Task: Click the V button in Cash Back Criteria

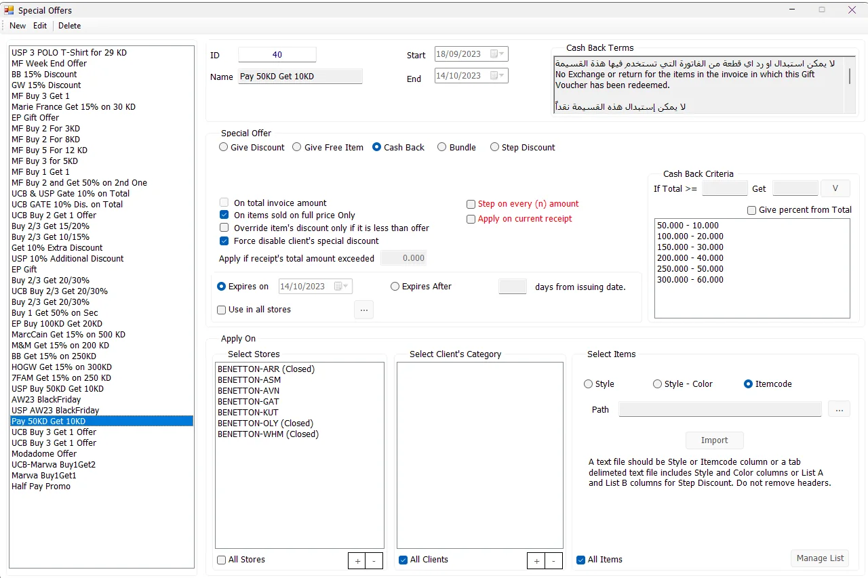Action: coord(835,188)
